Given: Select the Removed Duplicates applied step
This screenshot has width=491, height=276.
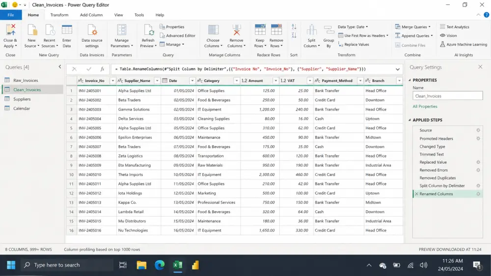Looking at the screenshot, I should 448,178.
